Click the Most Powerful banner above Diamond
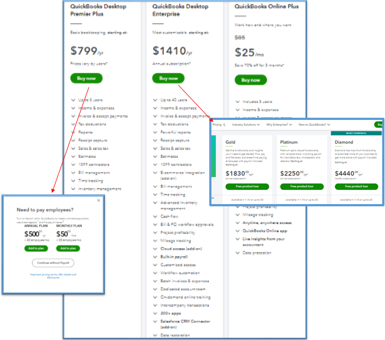The height and width of the screenshot is (340, 385). pos(356,133)
